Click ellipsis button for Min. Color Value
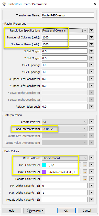The width and height of the screenshot is (99, 216). click(x=85, y=165)
